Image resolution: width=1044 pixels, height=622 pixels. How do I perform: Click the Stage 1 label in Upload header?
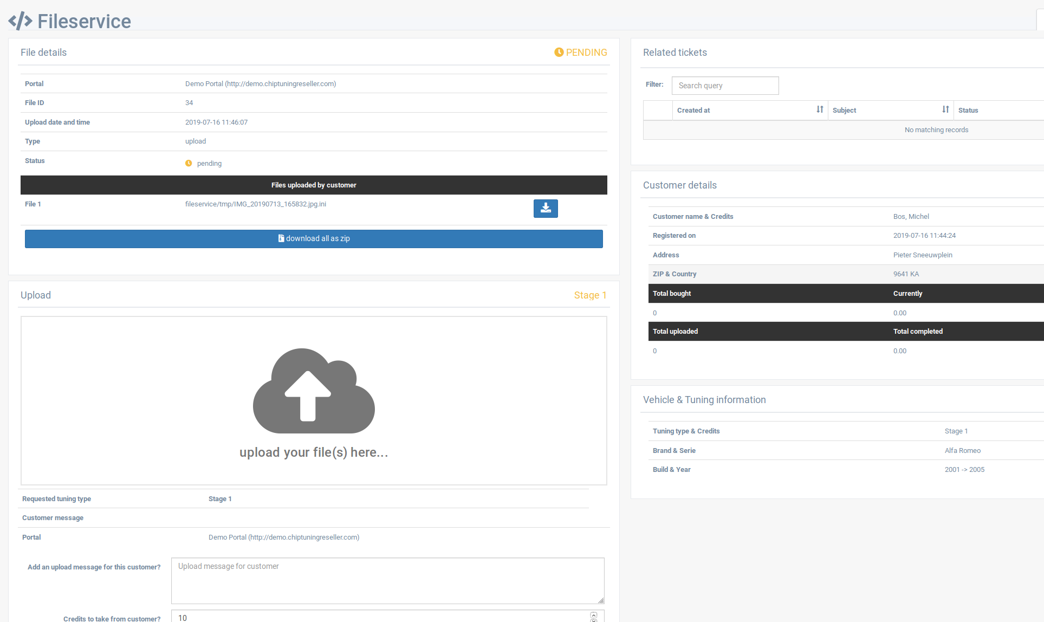pyautogui.click(x=591, y=295)
